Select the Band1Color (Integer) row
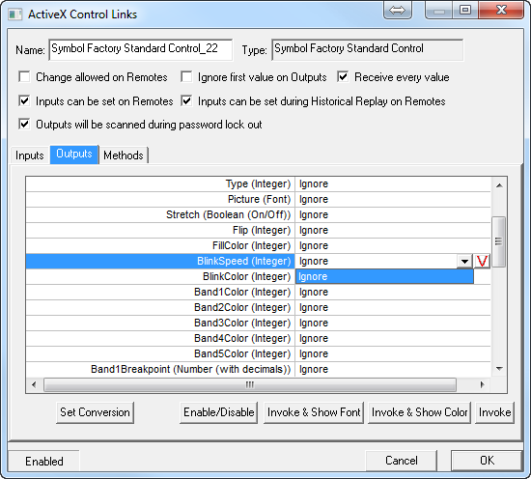Image resolution: width=531 pixels, height=479 pixels. tap(258, 292)
